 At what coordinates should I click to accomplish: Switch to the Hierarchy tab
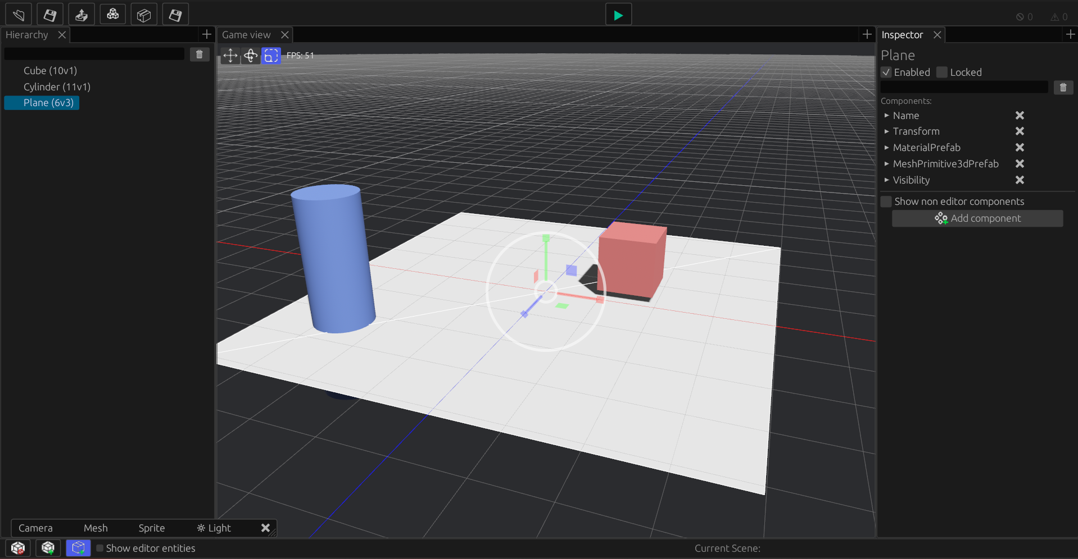[27, 35]
